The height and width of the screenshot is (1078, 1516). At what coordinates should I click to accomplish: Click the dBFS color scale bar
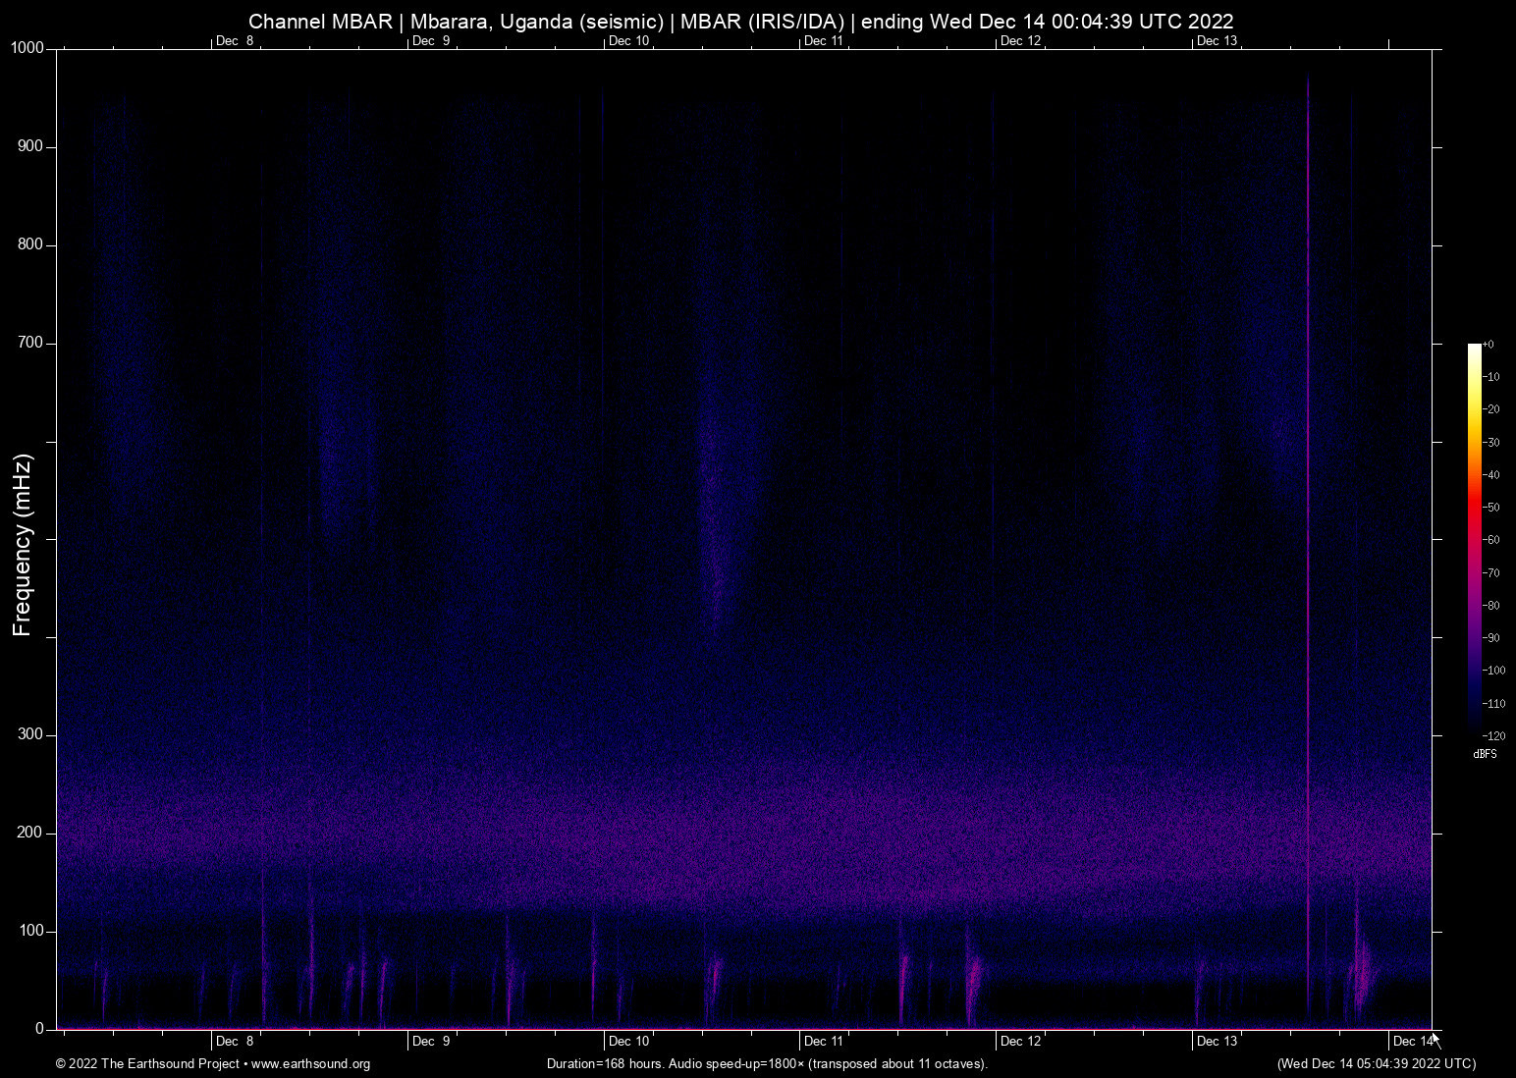click(1473, 540)
